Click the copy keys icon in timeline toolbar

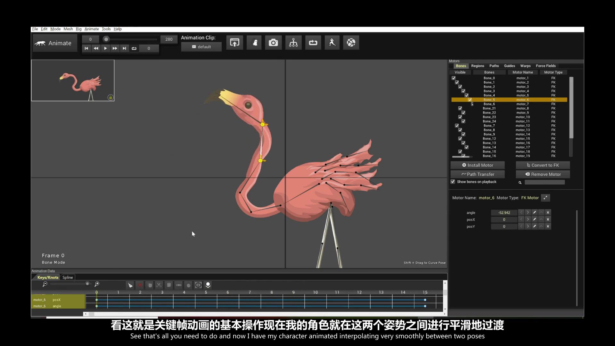click(x=150, y=285)
